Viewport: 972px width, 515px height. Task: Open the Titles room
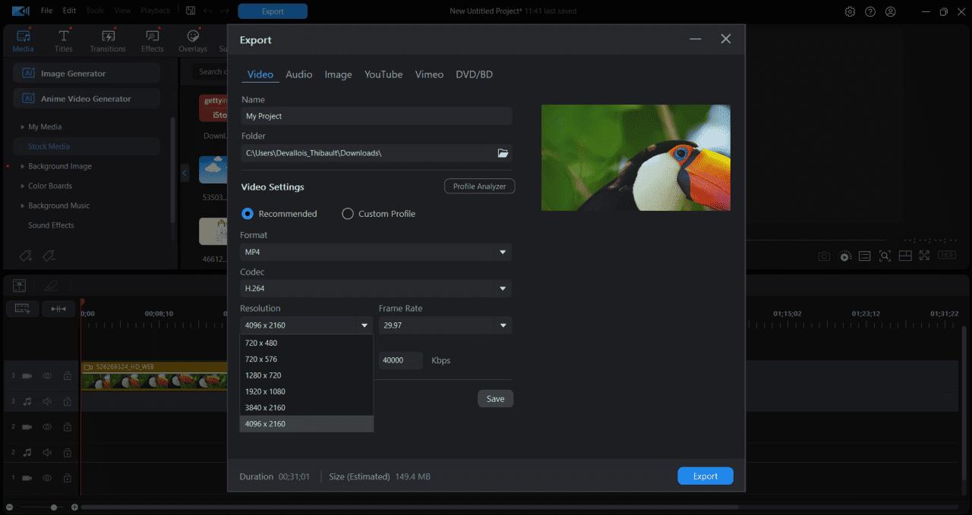(64, 40)
